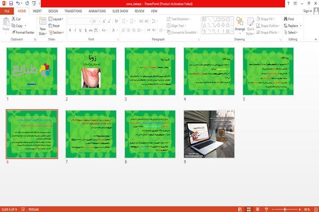
Task: Open Quick Styles gallery
Action: 250,27
